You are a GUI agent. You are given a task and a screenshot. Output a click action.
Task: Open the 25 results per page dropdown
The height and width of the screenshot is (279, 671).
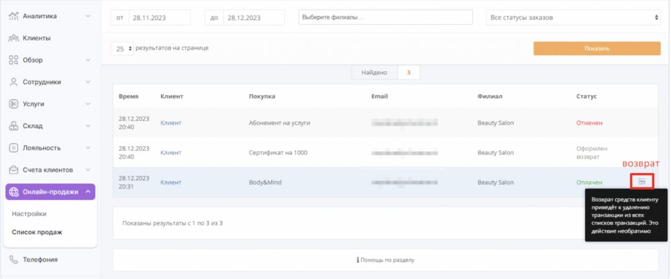(122, 49)
